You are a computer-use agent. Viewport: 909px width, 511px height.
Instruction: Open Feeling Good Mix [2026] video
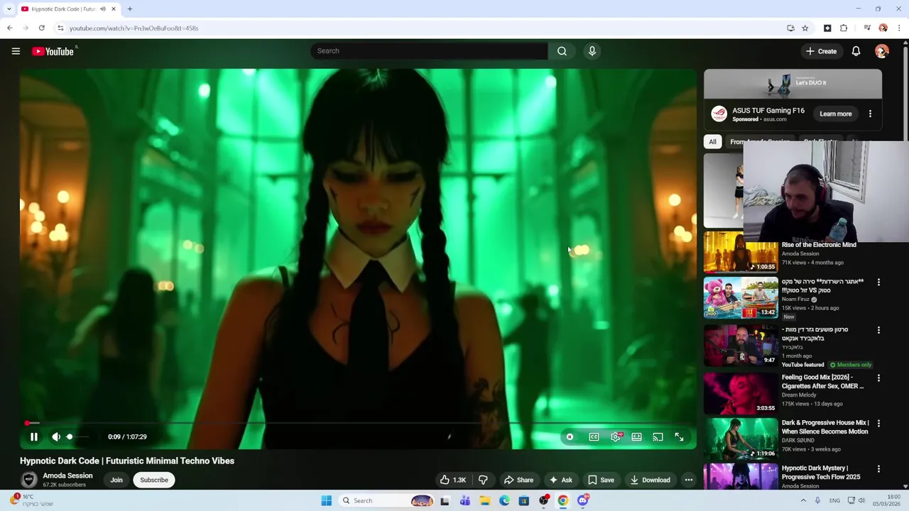click(823, 382)
